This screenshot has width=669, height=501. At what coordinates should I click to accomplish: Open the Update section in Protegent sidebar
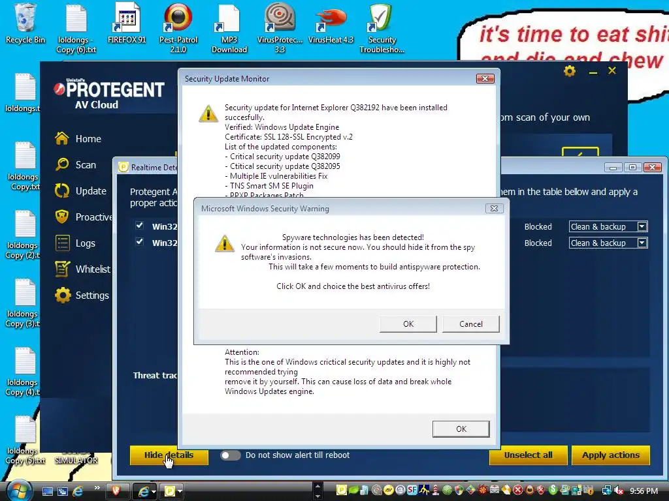81,191
